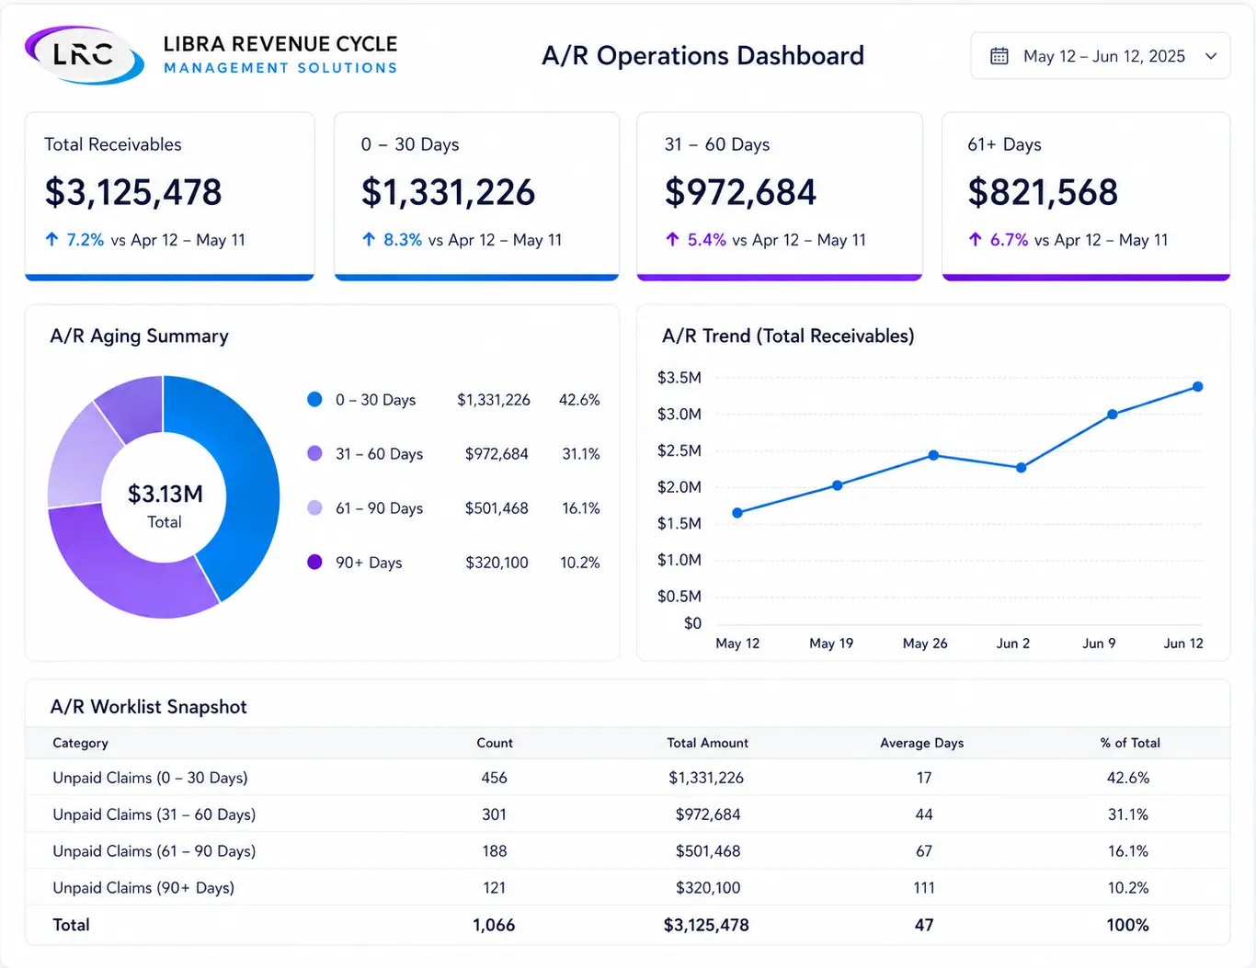Click count 121 in worklist table
1256x968 pixels.
pos(495,888)
